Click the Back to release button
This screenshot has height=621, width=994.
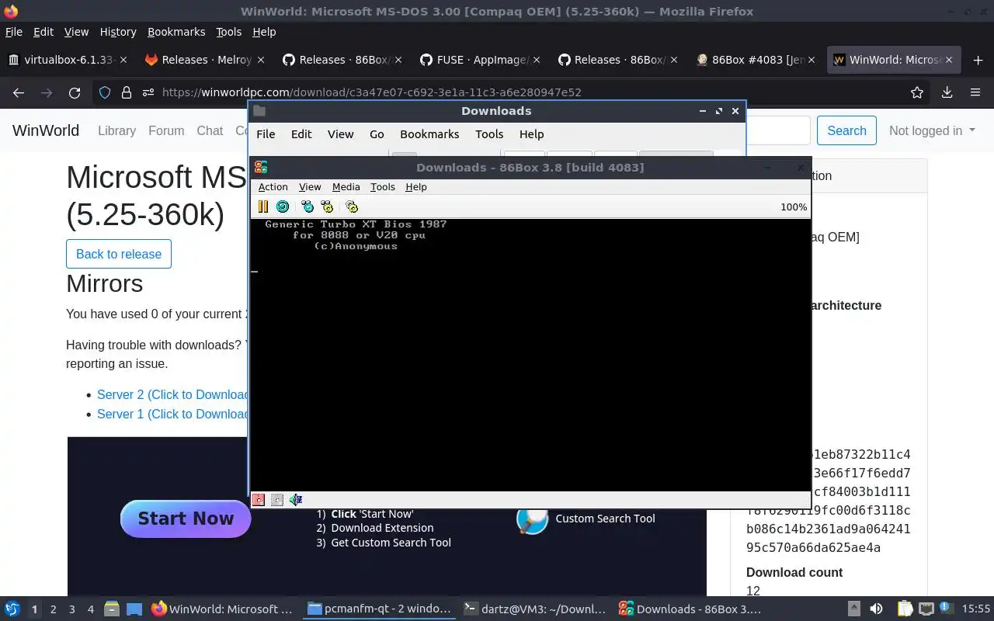click(119, 254)
